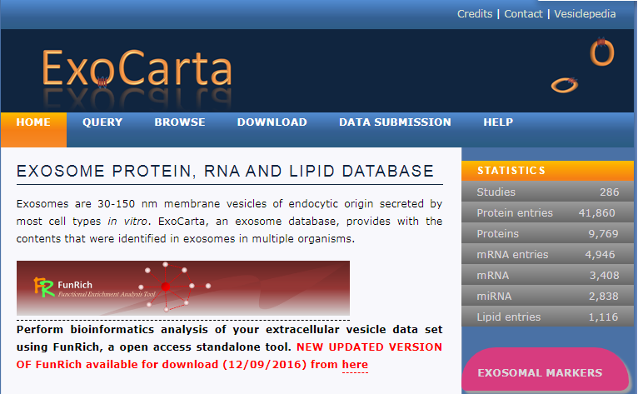The height and width of the screenshot is (394, 638).
Task: Click the ExoCarta logo
Action: 137,68
